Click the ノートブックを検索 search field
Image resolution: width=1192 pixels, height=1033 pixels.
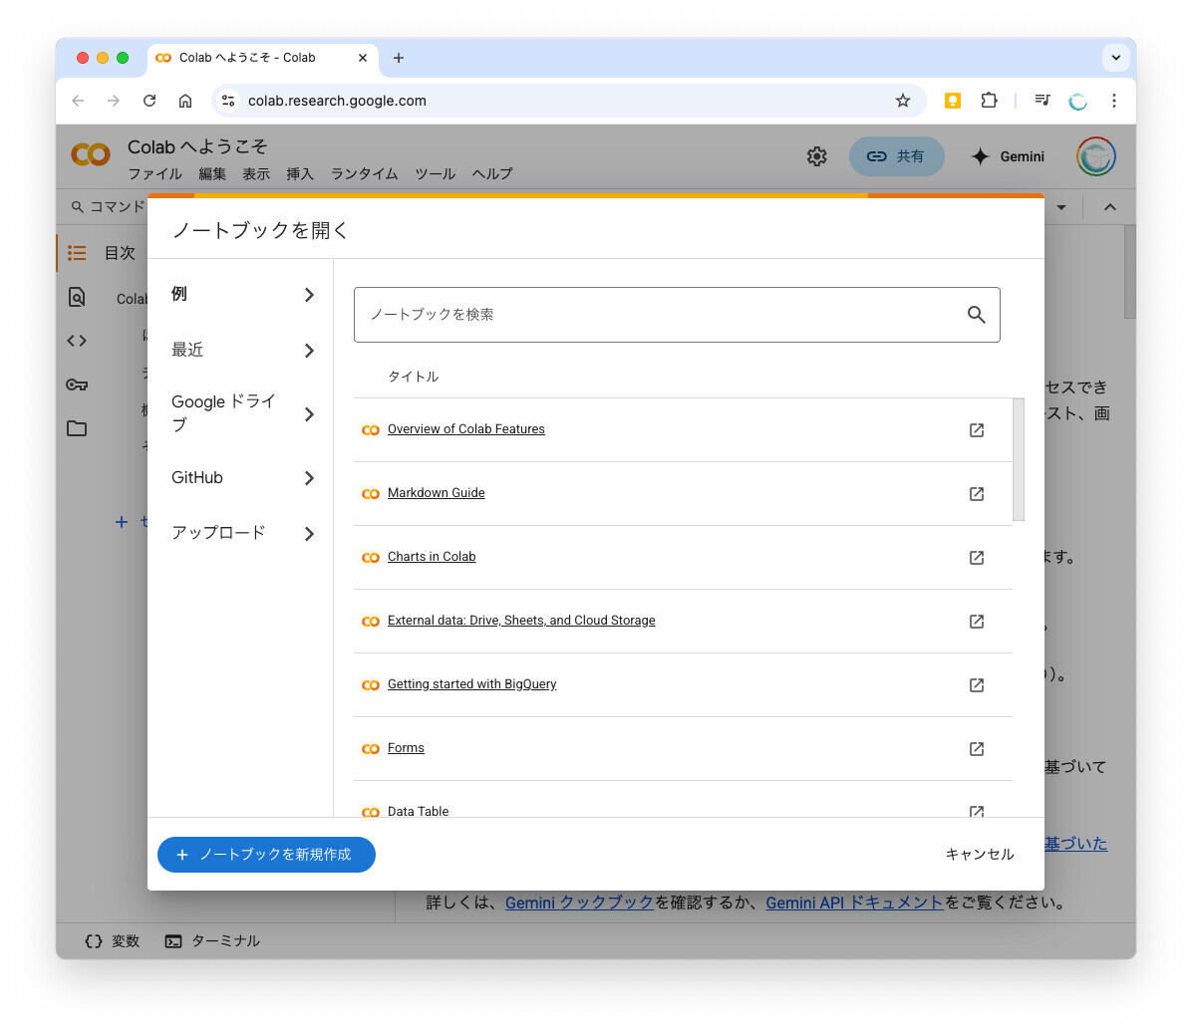coord(677,315)
